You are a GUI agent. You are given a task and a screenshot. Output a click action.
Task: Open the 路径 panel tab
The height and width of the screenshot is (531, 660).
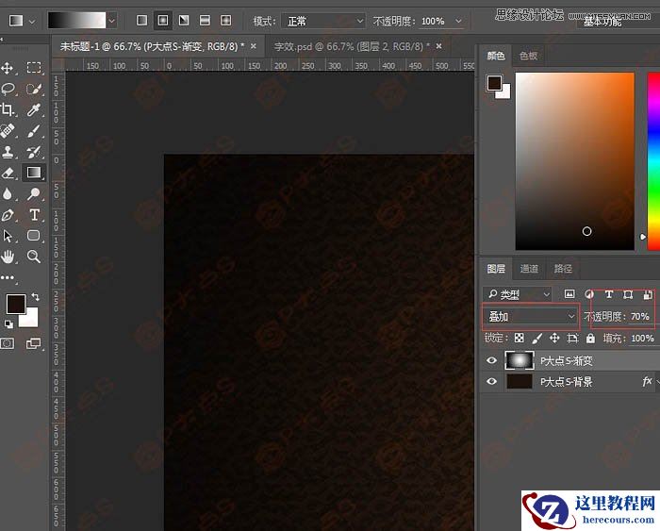click(x=563, y=269)
